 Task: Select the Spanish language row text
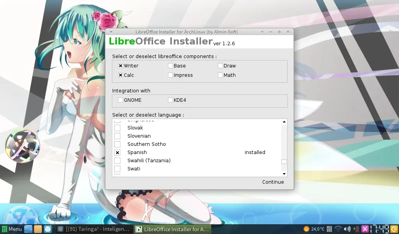(x=137, y=152)
